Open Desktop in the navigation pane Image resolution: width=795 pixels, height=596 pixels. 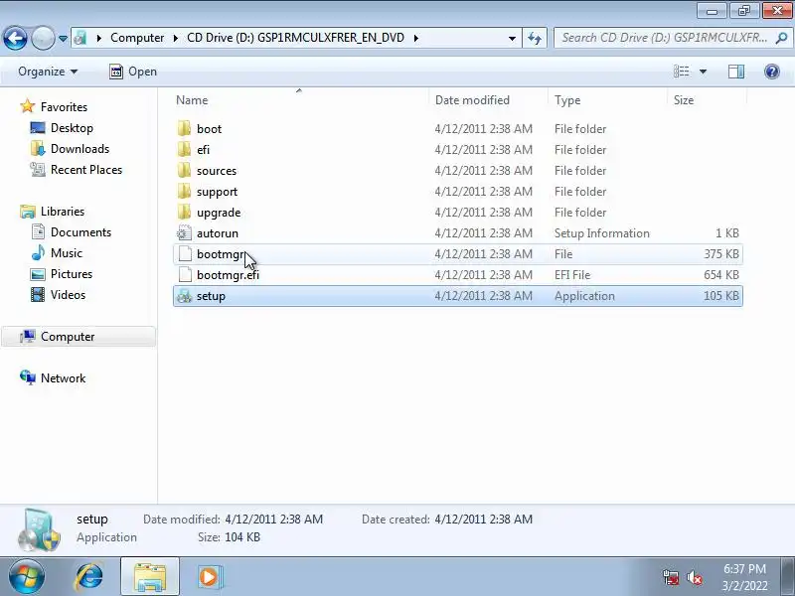72,128
